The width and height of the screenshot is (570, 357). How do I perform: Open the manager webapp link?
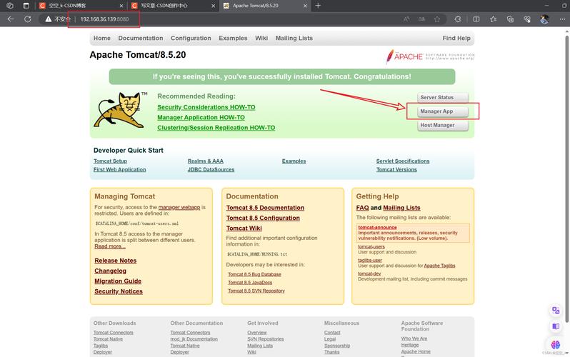click(179, 207)
